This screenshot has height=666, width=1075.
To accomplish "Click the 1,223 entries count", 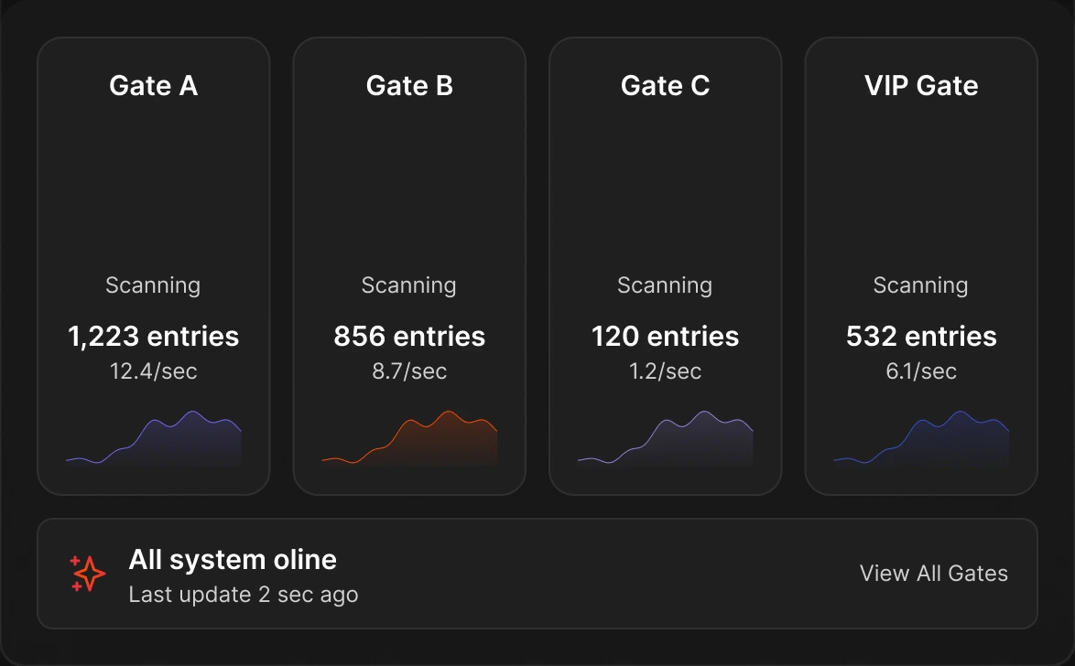I will pos(154,337).
